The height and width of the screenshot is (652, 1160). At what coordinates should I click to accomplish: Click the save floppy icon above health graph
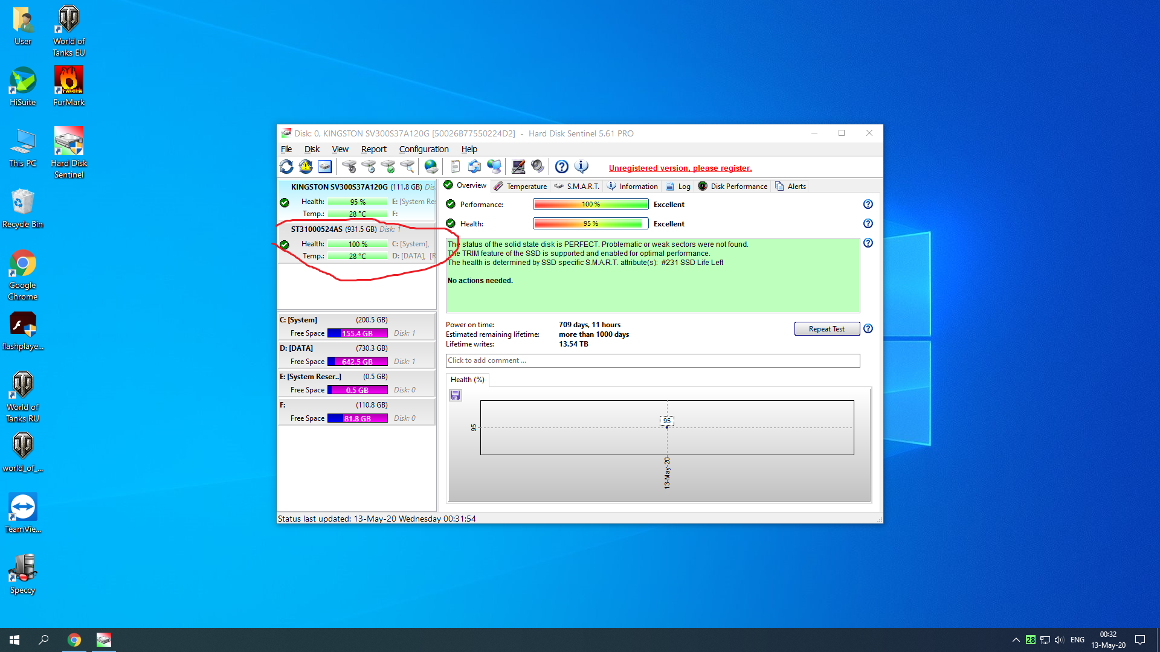(x=456, y=395)
